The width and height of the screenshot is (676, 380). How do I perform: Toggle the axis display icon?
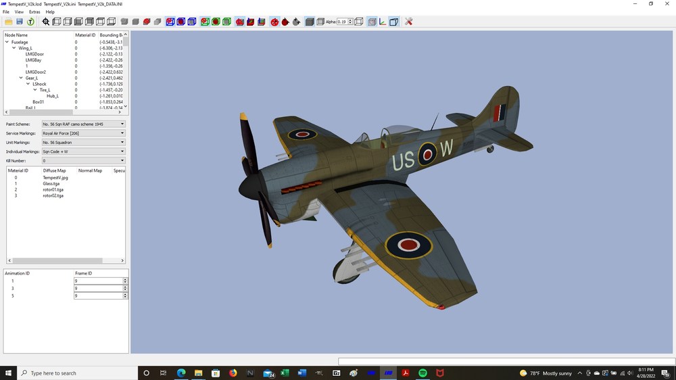pos(383,22)
